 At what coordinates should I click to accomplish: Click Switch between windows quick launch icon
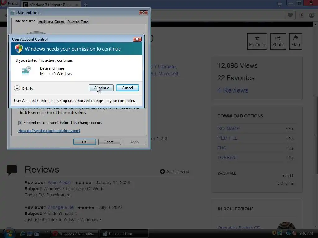(x=37, y=233)
